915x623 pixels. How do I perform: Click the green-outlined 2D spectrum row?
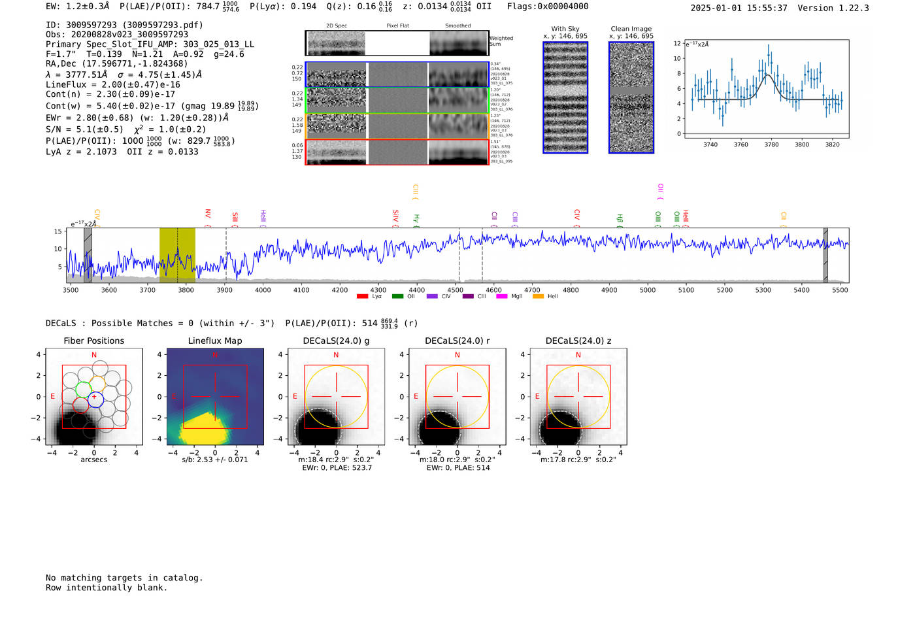(397, 101)
